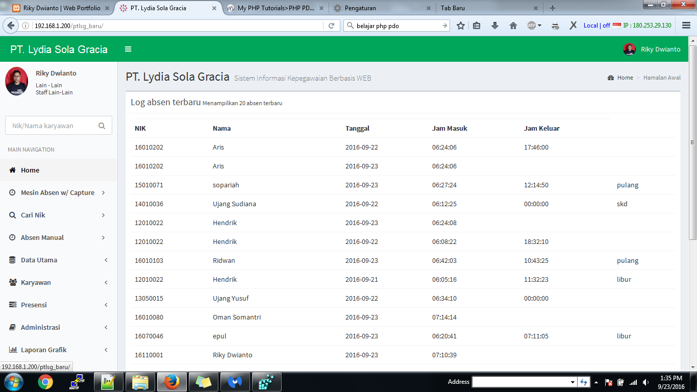The width and height of the screenshot is (697, 392).
Task: Toggle the sidebar hamburger menu
Action: [128, 49]
